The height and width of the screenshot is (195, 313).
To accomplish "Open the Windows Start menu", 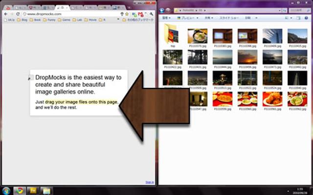I will [6, 191].
